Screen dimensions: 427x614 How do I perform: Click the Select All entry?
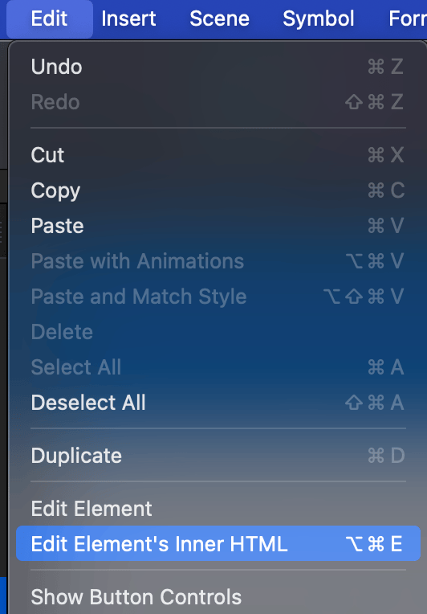click(218, 367)
